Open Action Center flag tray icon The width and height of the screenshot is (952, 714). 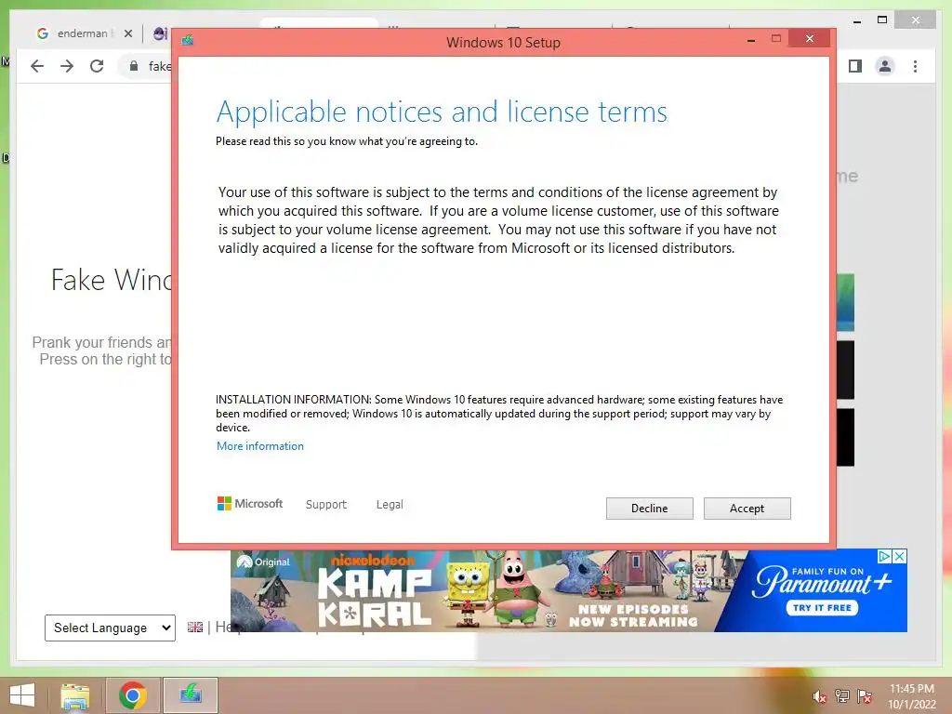coord(865,696)
